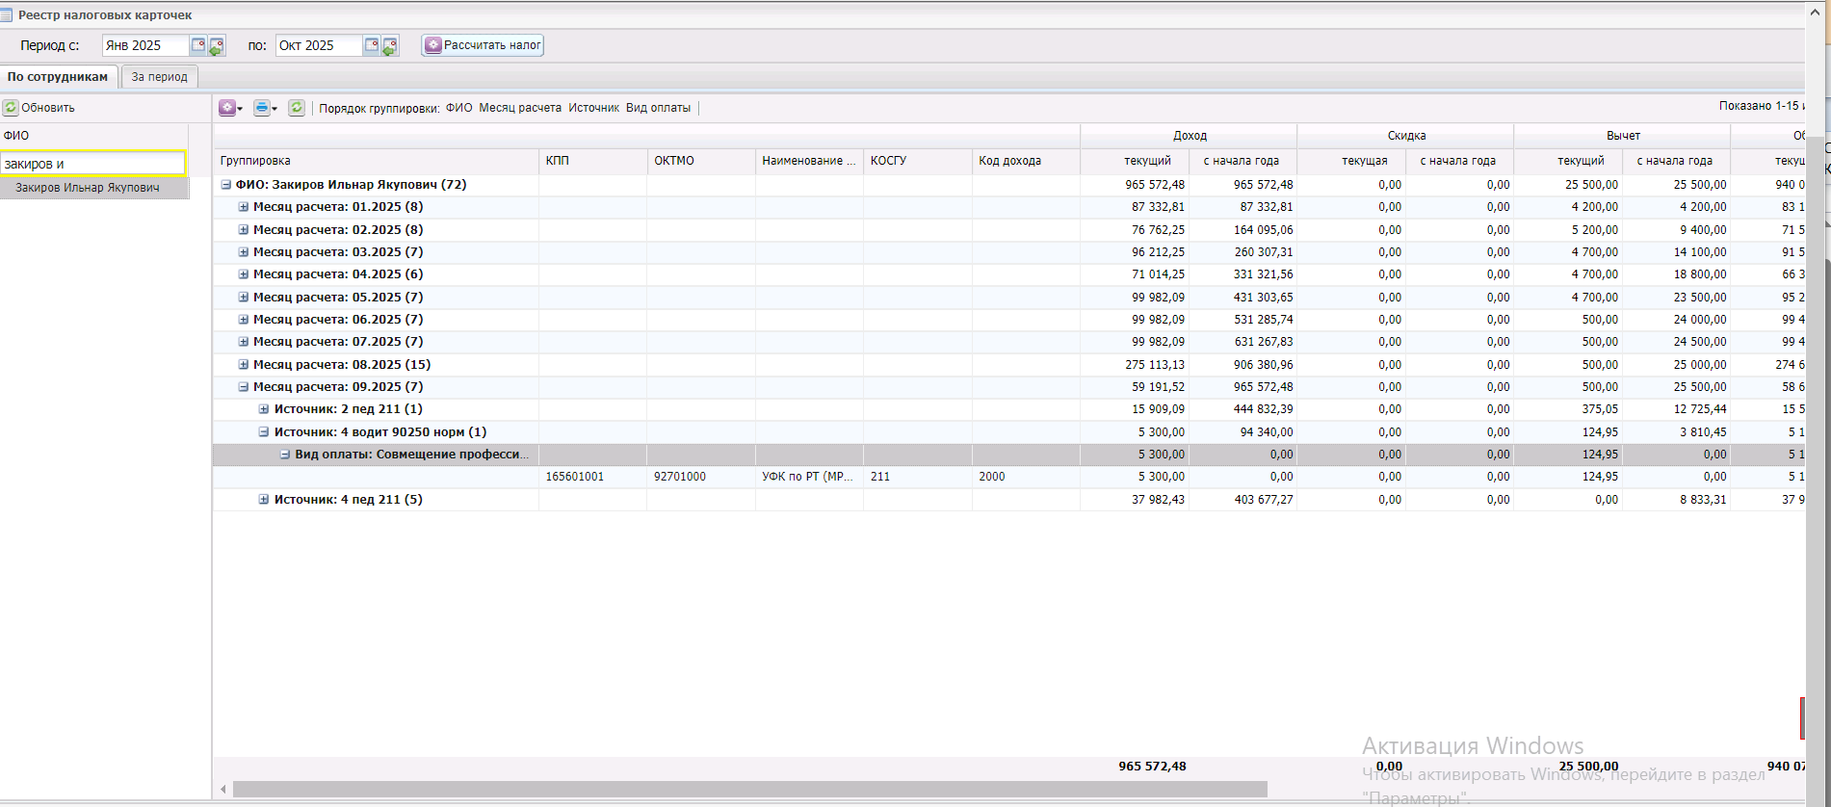Select Месяц расчета in grouping order

(x=520, y=108)
